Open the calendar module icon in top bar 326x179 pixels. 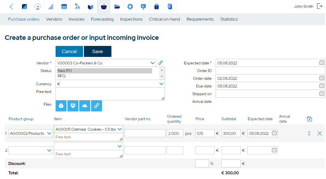(64, 7)
